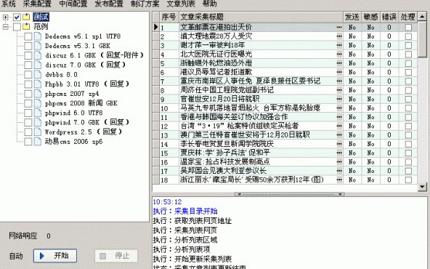Expand the 测试 tree node

coord(5,17)
